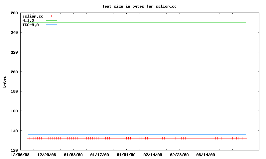Click the red marker sample beside ssliop.cc
This screenshot has width=266, height=159.
[x=51, y=16]
